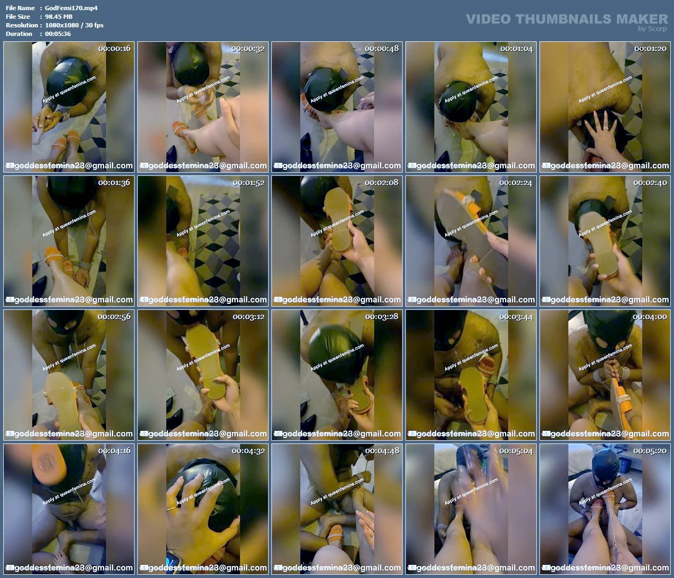Open the final frame at 00:05:20

(x=605, y=509)
